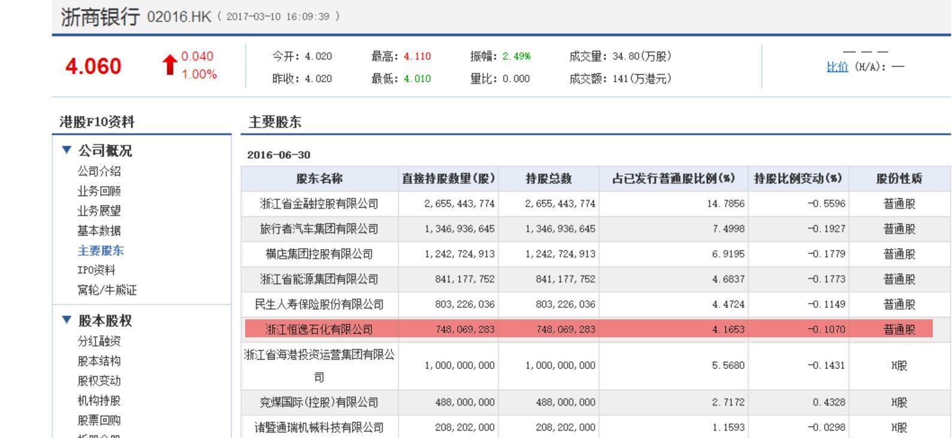Click the 2016-06-30 report date
952x438 pixels.
(279, 155)
